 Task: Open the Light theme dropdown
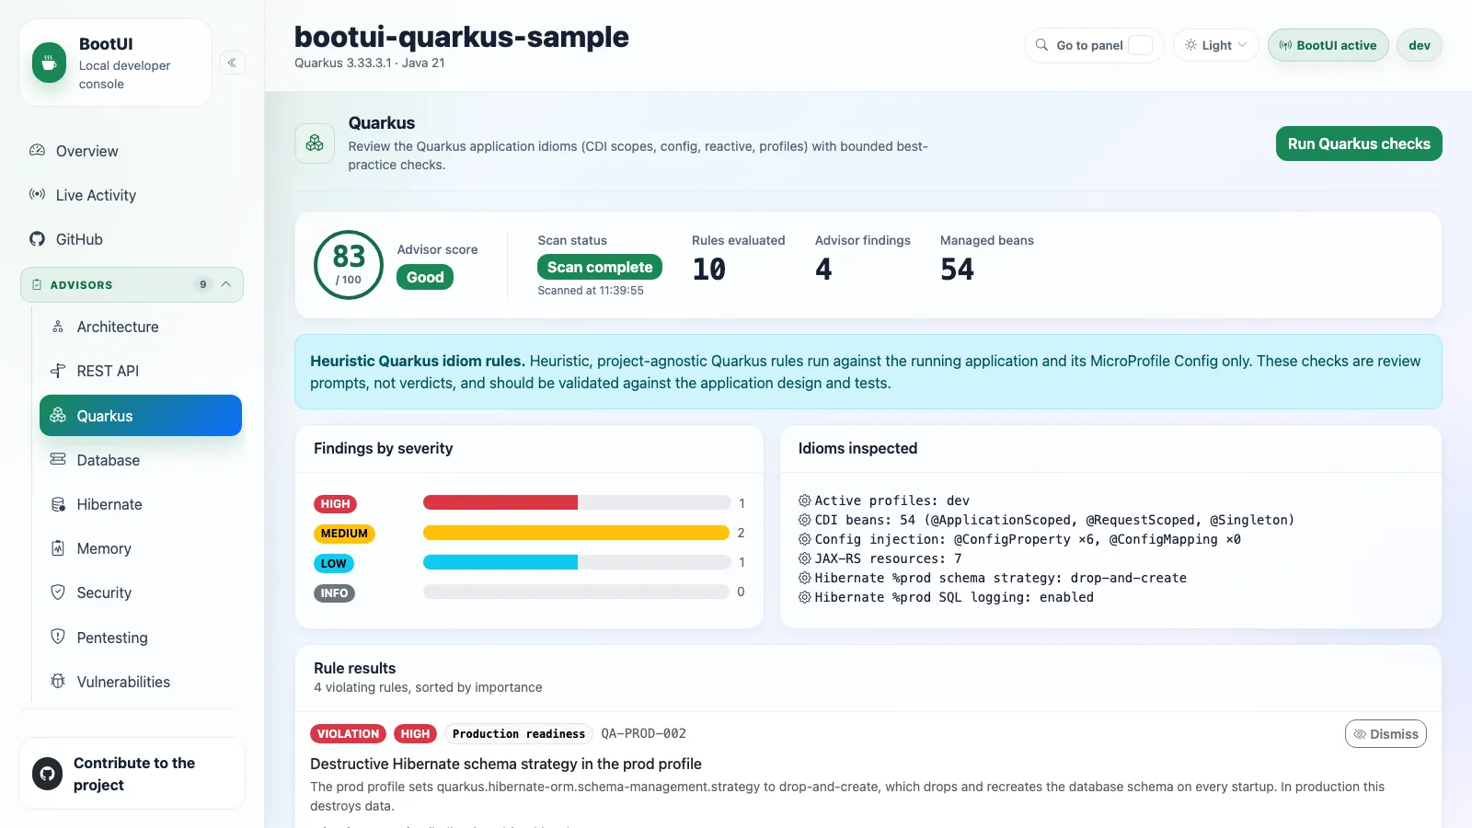(1215, 45)
